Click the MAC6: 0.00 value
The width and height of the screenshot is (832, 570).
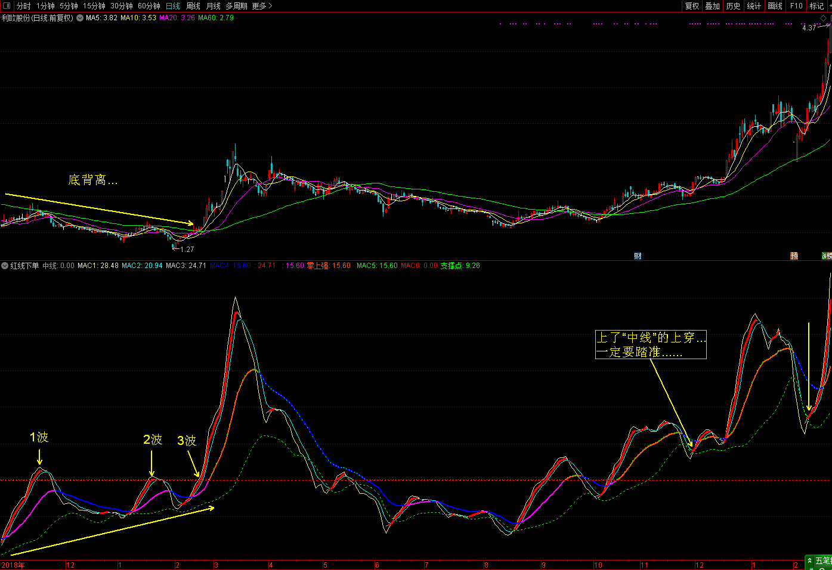tap(419, 266)
